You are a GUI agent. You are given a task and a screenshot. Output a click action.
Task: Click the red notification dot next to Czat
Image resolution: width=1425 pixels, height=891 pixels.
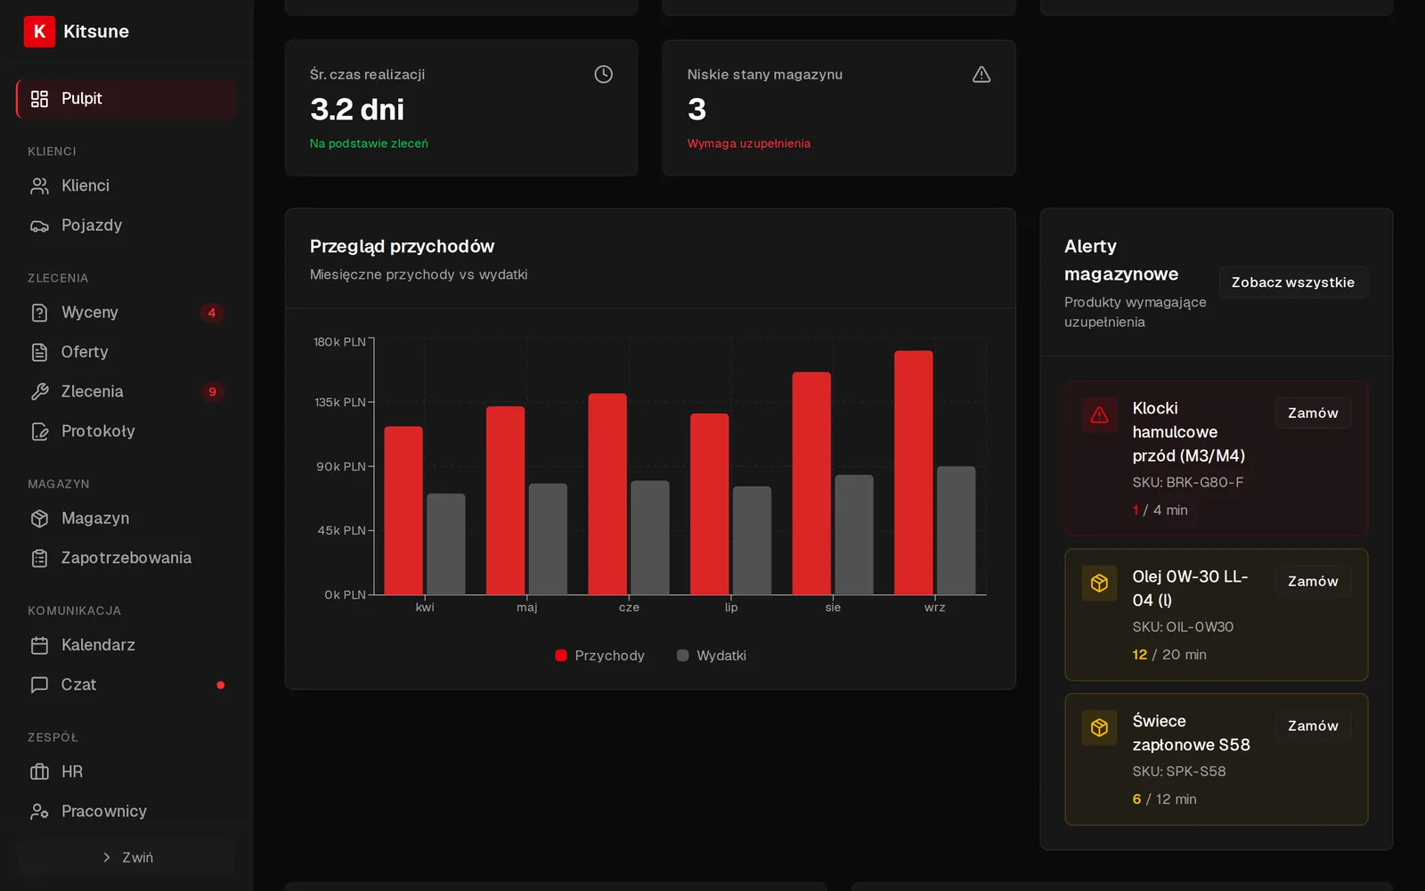[x=221, y=685]
